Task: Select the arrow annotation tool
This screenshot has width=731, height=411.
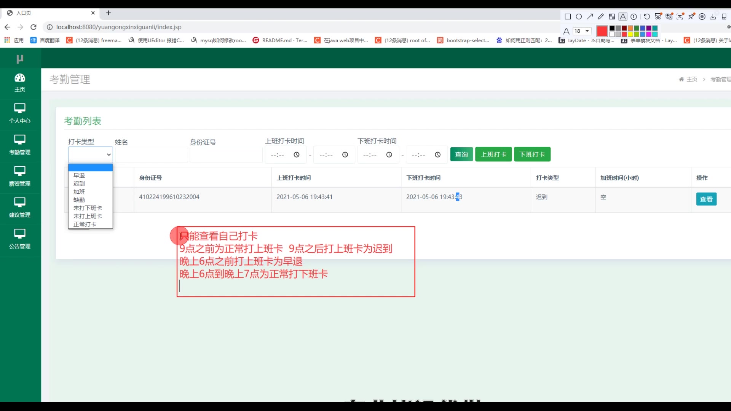Action: point(590,17)
